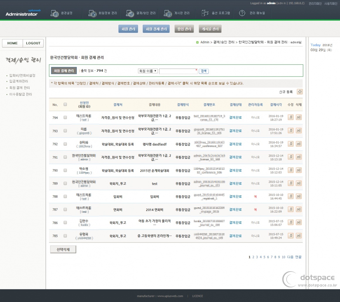Toggle the select-all checkbox in table header
Screen dimensions: 340x302
65,104
